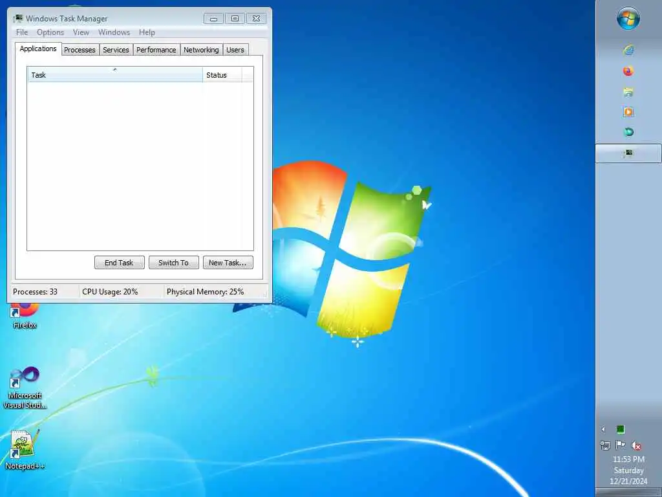Select the Firefox desktop shortcut
Image resolution: width=662 pixels, height=497 pixels.
25,316
